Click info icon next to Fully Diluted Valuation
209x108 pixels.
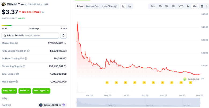tap(28, 51)
